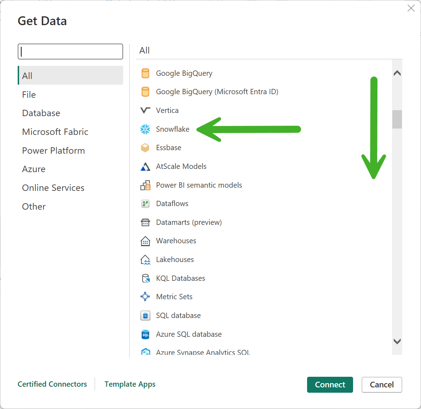Open the Certified Connectors link
The width and height of the screenshot is (421, 409).
pyautogui.click(x=52, y=384)
